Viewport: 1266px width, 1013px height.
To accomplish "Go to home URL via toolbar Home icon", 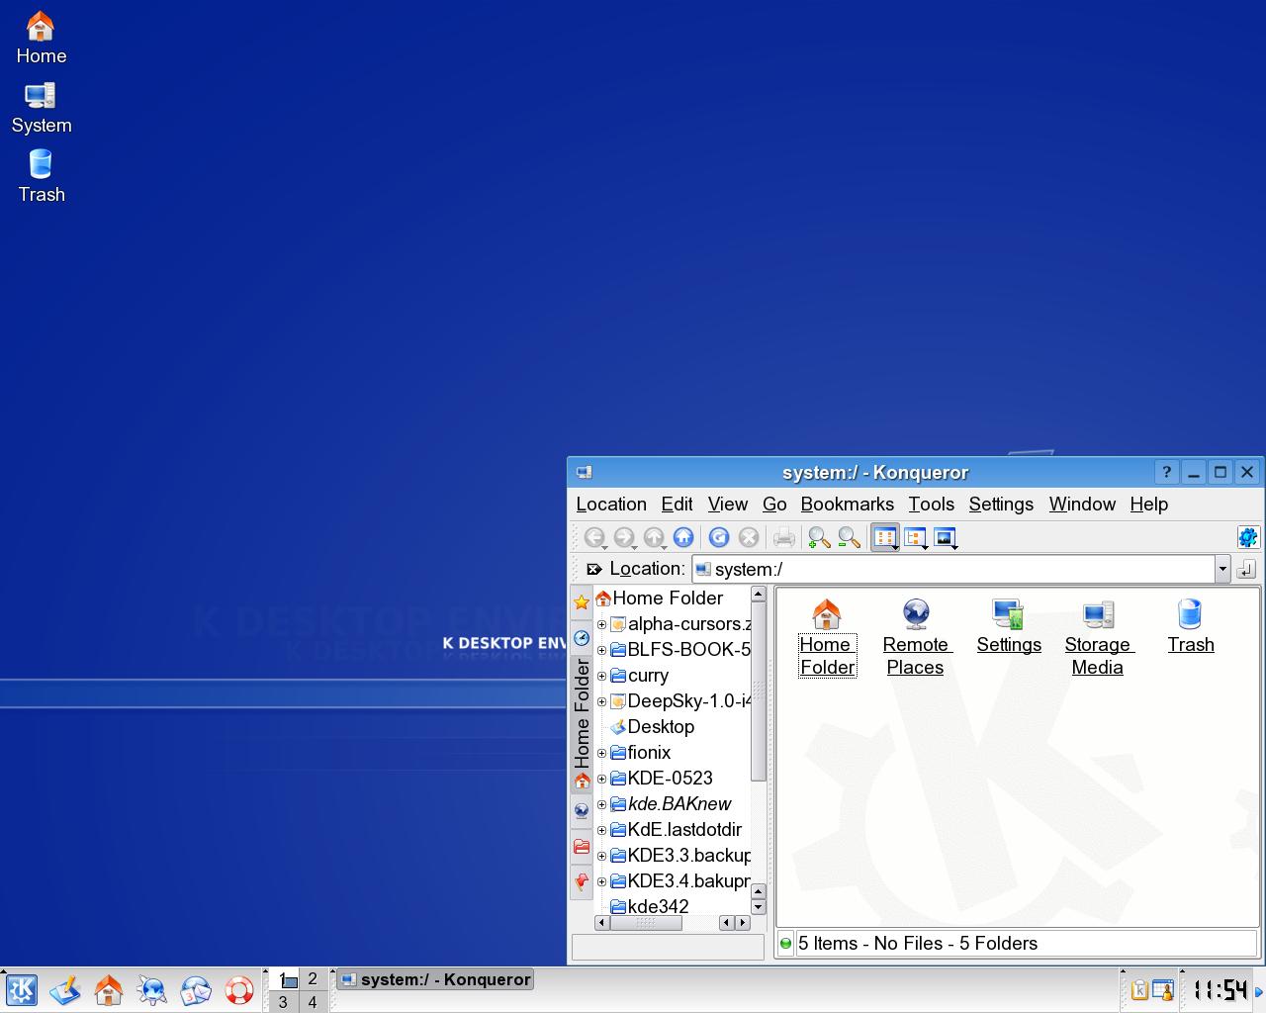I will 683,537.
